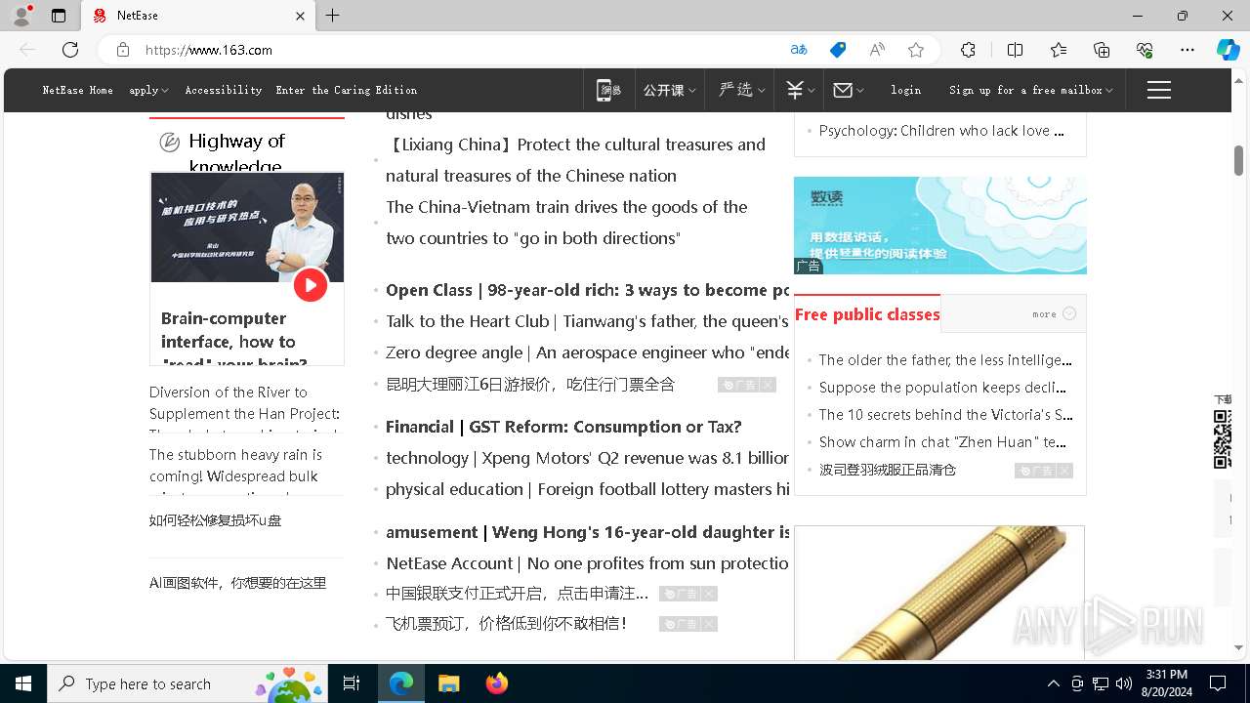Open the Open Class 98-year-old rich article

click(x=587, y=290)
